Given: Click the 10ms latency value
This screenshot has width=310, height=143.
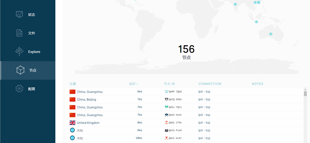Looking at the screenshot, I should tap(139, 138).
